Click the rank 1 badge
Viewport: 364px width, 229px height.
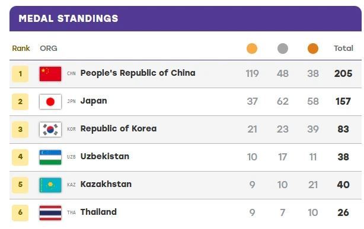[x=20, y=74]
